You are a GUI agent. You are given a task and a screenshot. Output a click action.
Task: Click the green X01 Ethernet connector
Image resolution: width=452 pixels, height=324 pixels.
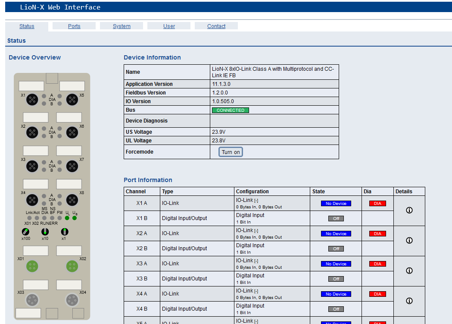click(x=32, y=266)
